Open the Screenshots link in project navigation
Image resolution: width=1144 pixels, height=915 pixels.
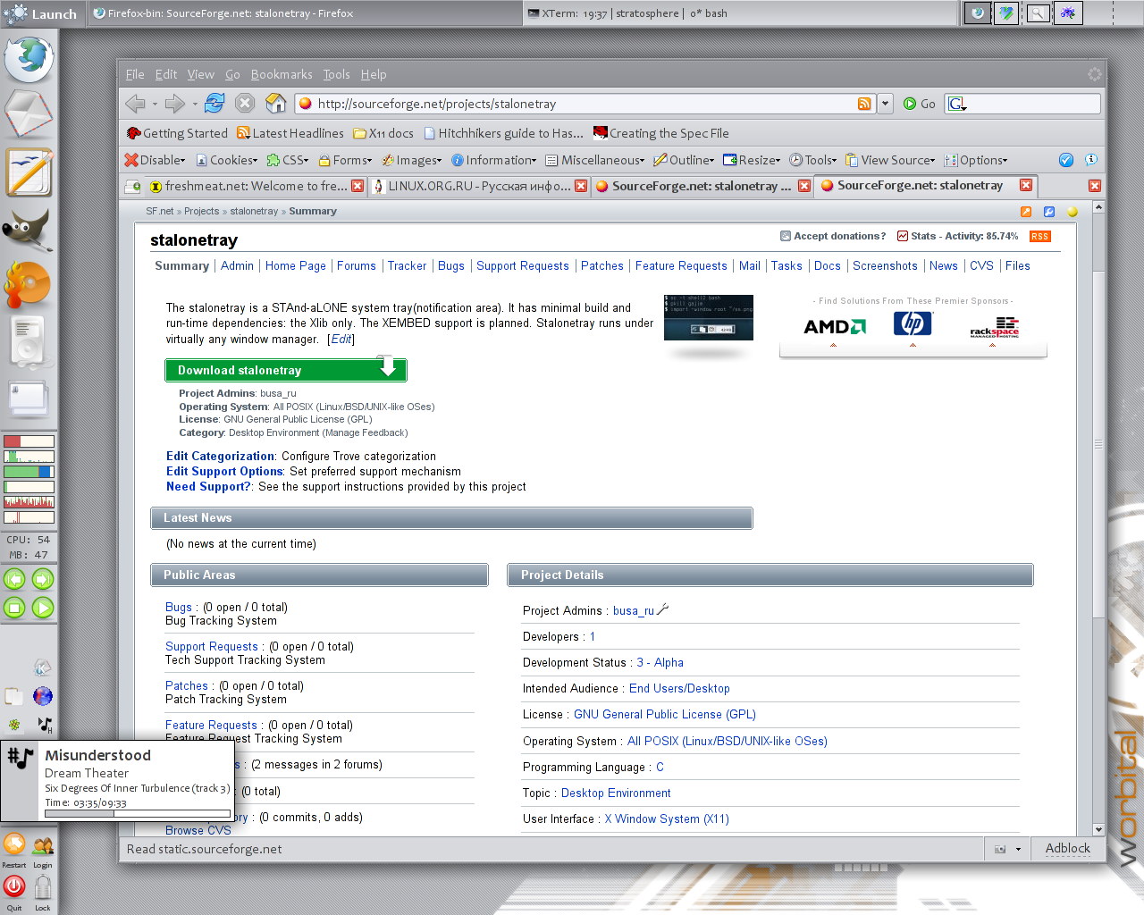(885, 265)
